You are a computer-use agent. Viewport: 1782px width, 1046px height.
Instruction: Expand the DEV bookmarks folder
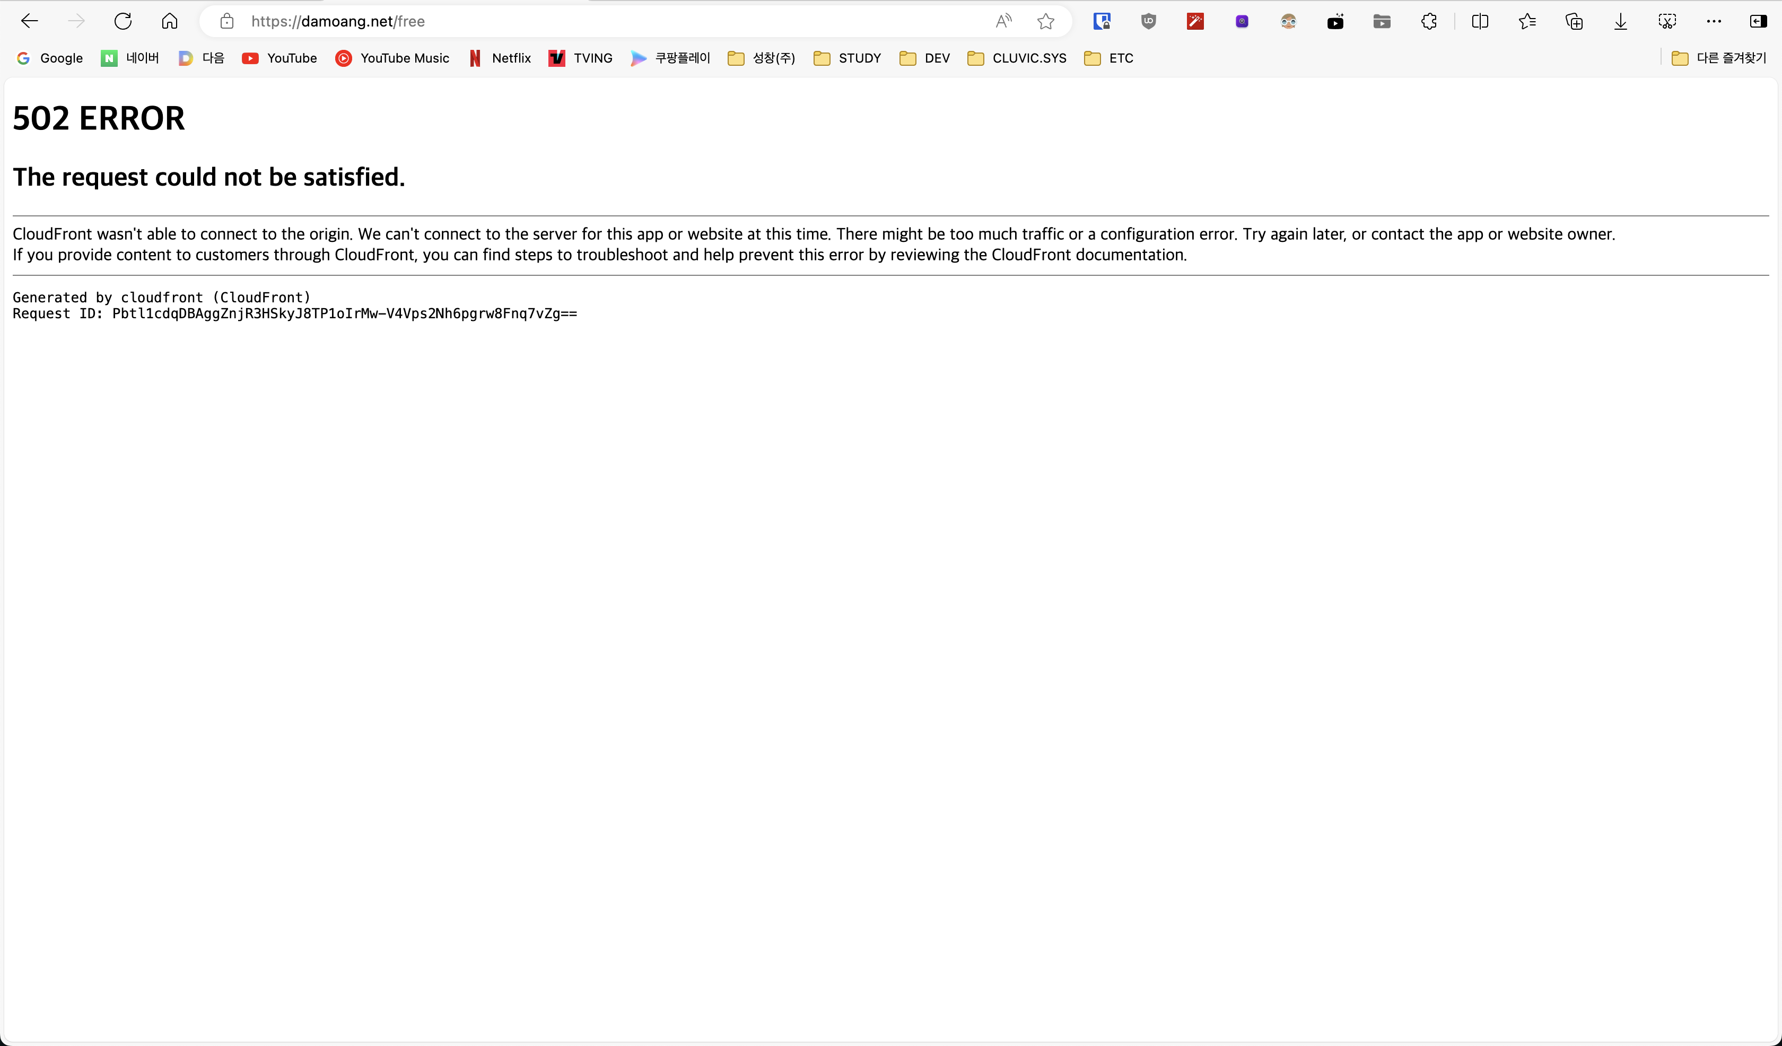(x=924, y=58)
